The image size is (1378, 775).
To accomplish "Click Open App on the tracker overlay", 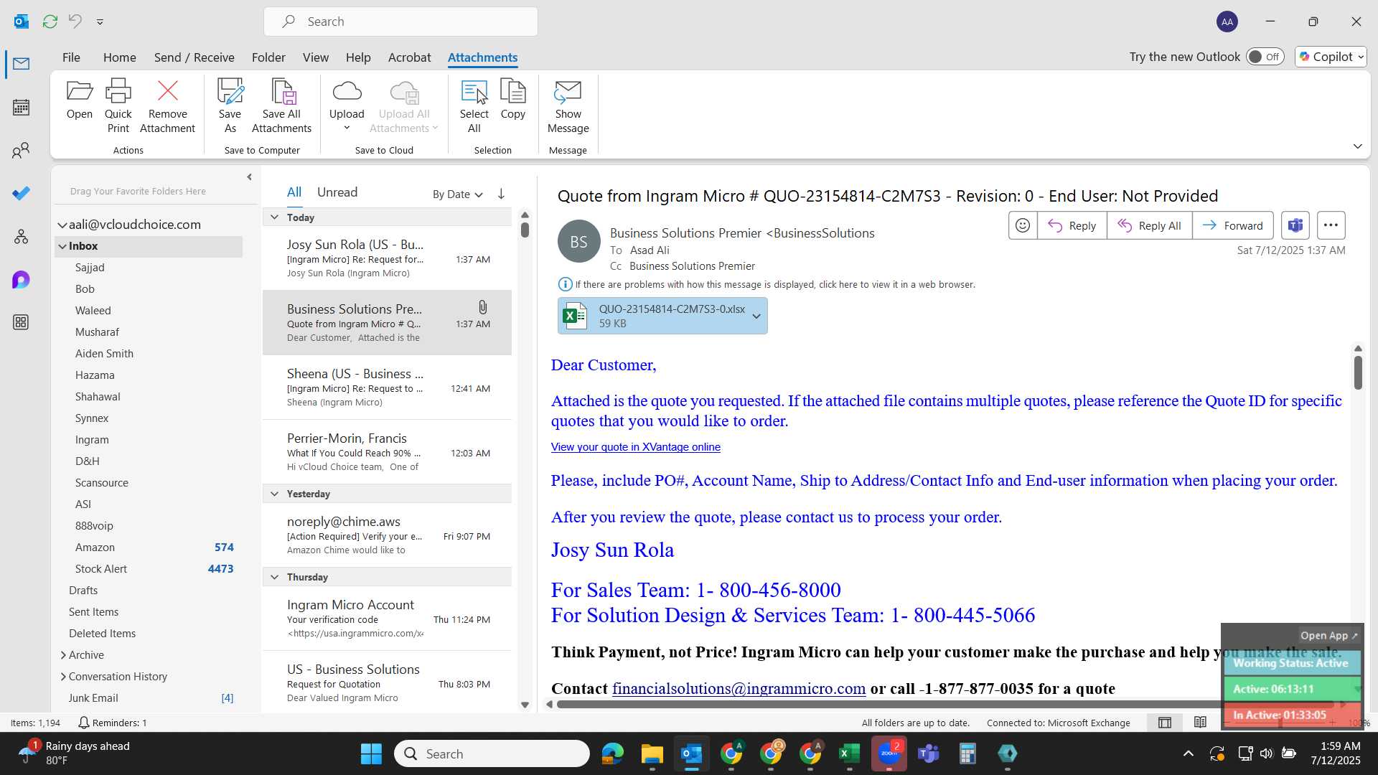I will 1328,636.
